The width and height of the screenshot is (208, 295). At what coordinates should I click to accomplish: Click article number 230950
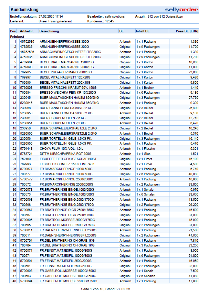[x=25, y=128]
